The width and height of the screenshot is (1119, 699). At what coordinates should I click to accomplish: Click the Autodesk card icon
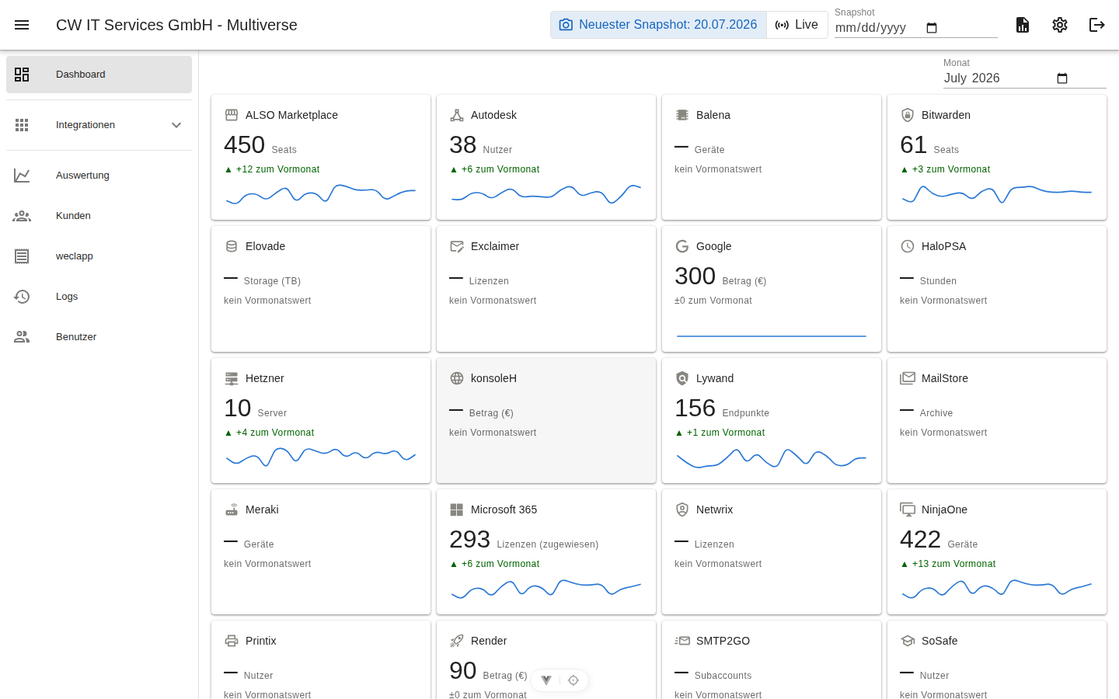coord(457,115)
